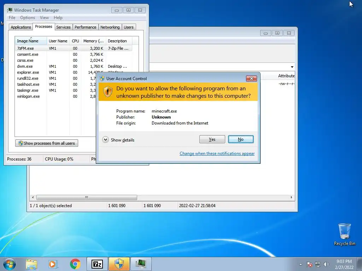Viewport: 362px width, 271px height.
Task: Open Change when these notifications appear link
Action: point(217,153)
